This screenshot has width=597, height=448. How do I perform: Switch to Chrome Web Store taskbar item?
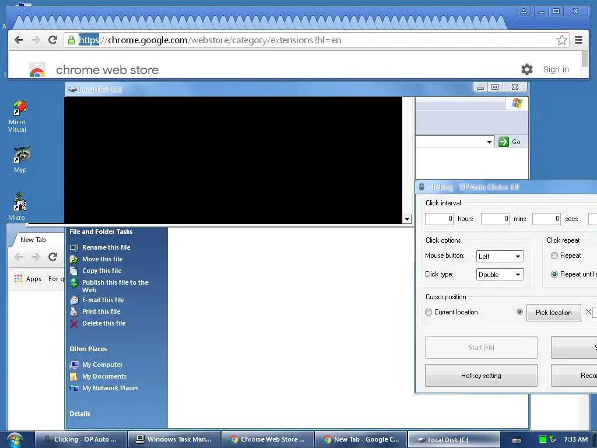(268, 439)
